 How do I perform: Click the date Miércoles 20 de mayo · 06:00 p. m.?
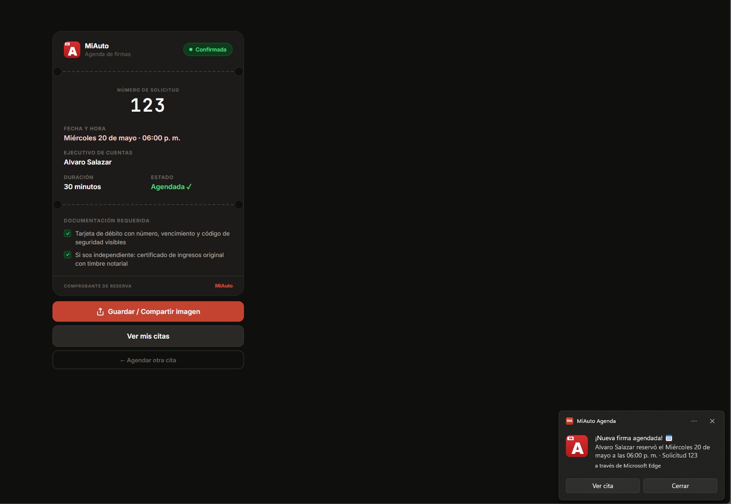(x=122, y=138)
